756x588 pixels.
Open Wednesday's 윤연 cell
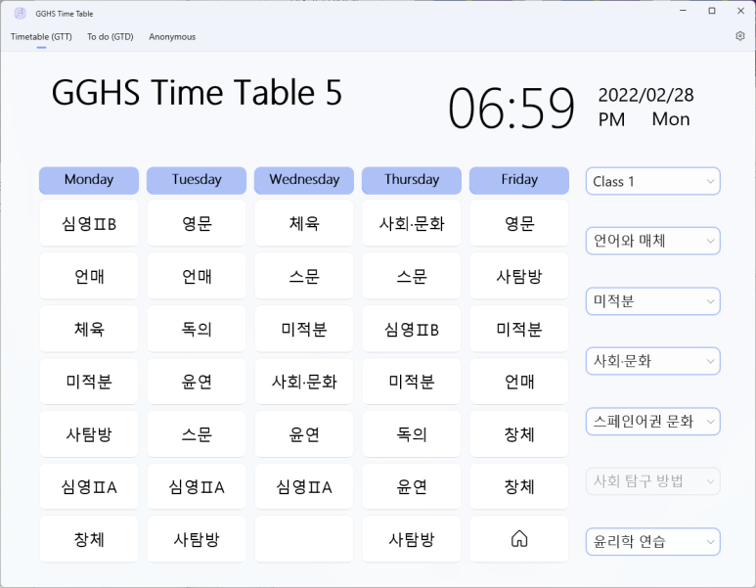point(304,433)
